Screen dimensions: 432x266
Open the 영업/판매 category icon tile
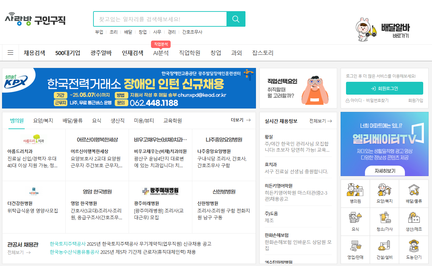(x=355, y=250)
